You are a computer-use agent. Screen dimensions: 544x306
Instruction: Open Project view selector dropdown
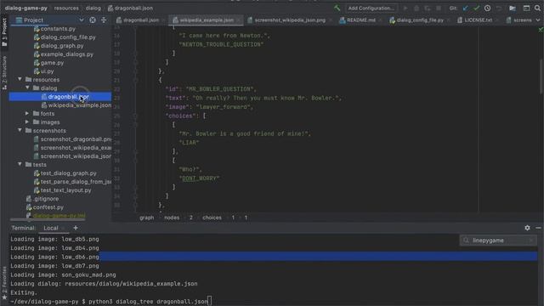[x=82, y=20]
